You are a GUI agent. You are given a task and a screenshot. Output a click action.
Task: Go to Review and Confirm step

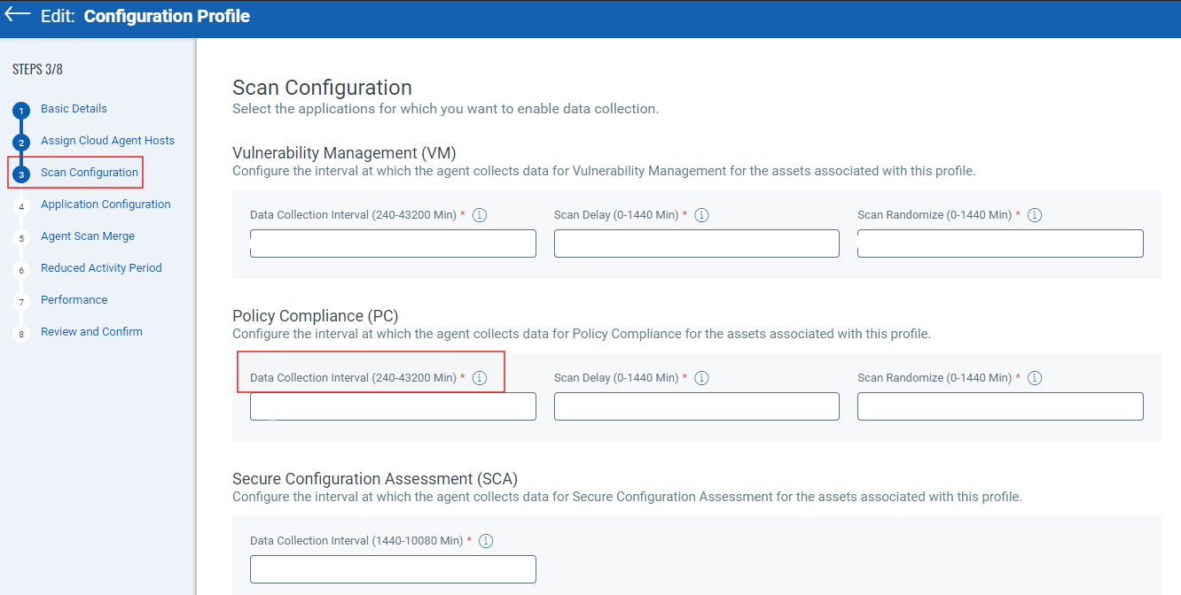(x=91, y=332)
